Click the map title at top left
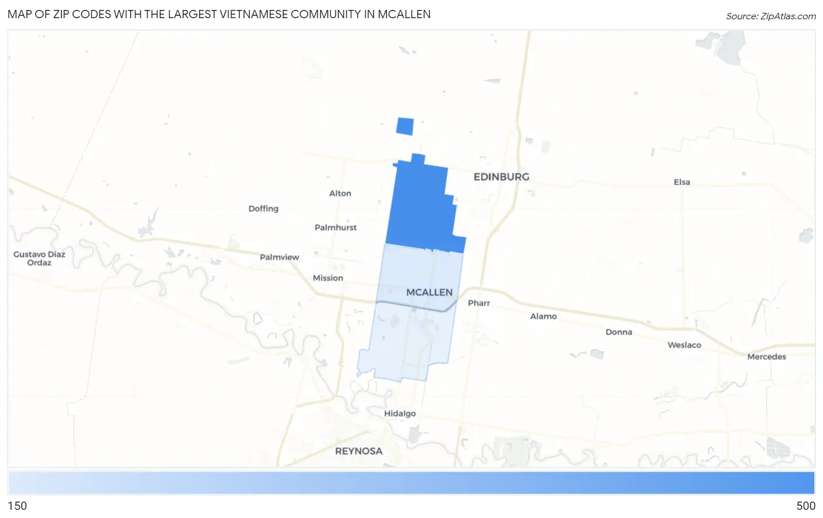The width and height of the screenshot is (823, 518). [218, 14]
